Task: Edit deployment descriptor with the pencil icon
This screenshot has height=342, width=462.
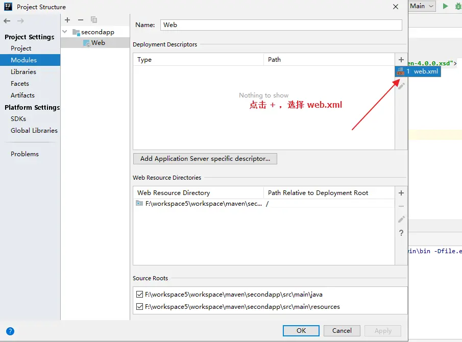Action: click(401, 86)
